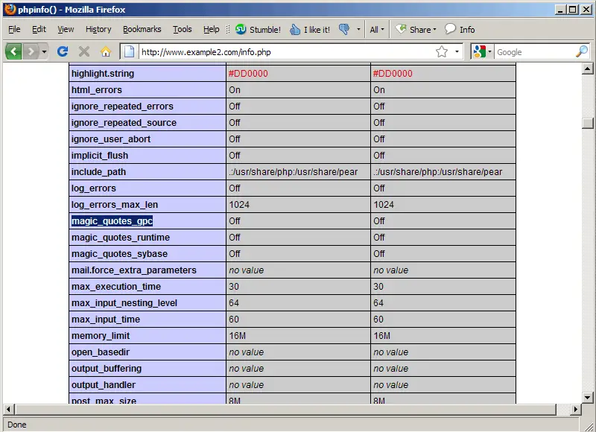This screenshot has height=432, width=596.
Task: Click the ignore_repeated_source label
Action: coord(124,123)
